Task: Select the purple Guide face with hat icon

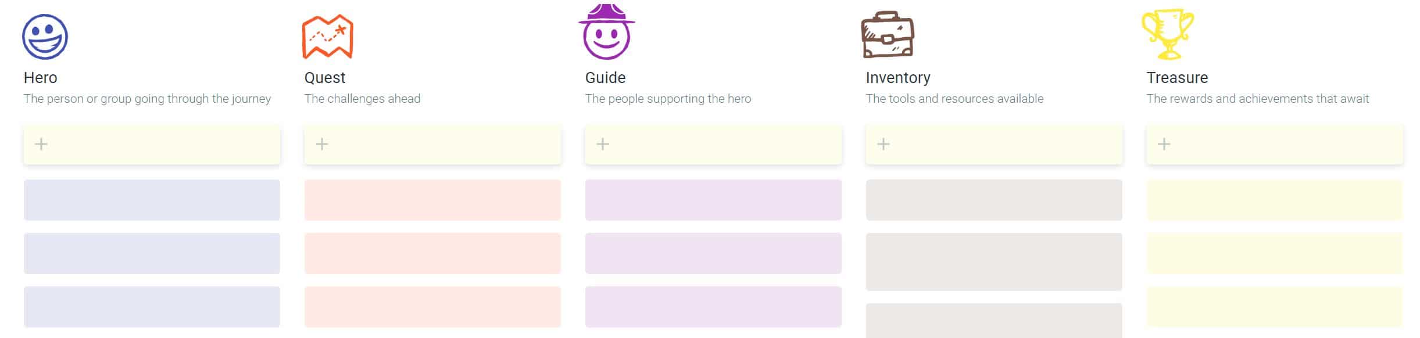Action: point(606,32)
